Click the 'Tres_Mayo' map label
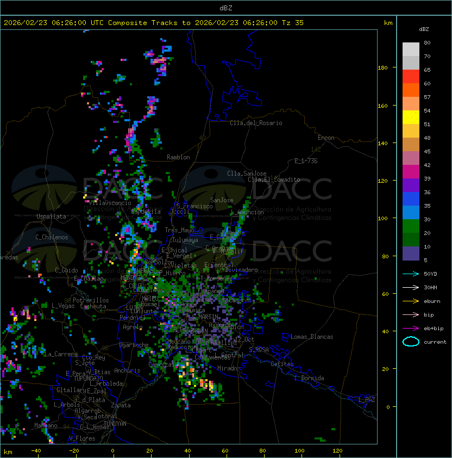 point(179,230)
